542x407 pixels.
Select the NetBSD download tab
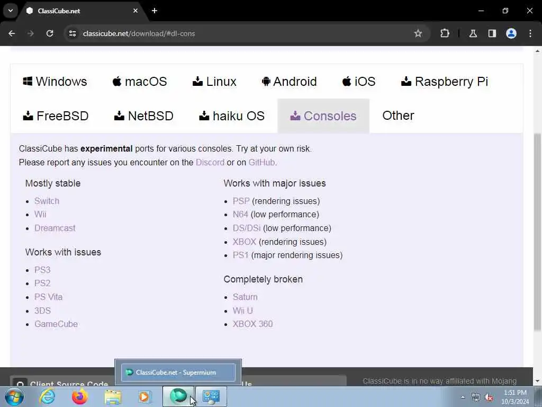[144, 116]
